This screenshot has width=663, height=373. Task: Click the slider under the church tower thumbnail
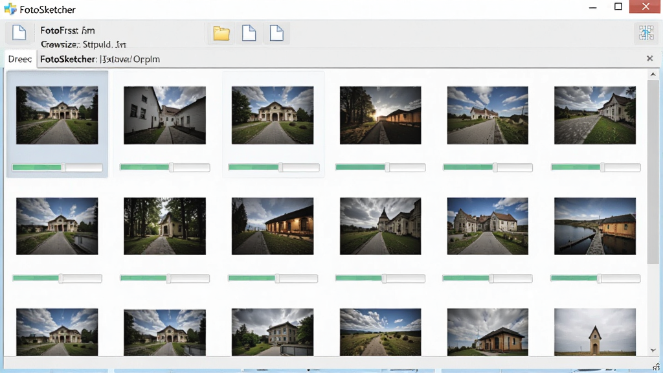[x=380, y=278]
